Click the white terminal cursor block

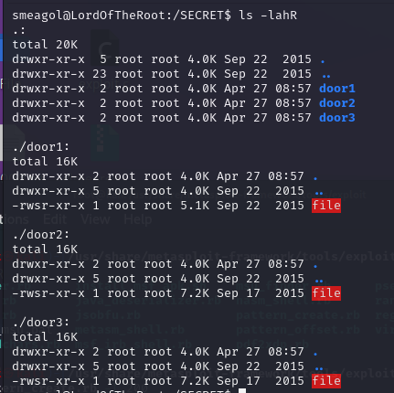(x=242, y=390)
